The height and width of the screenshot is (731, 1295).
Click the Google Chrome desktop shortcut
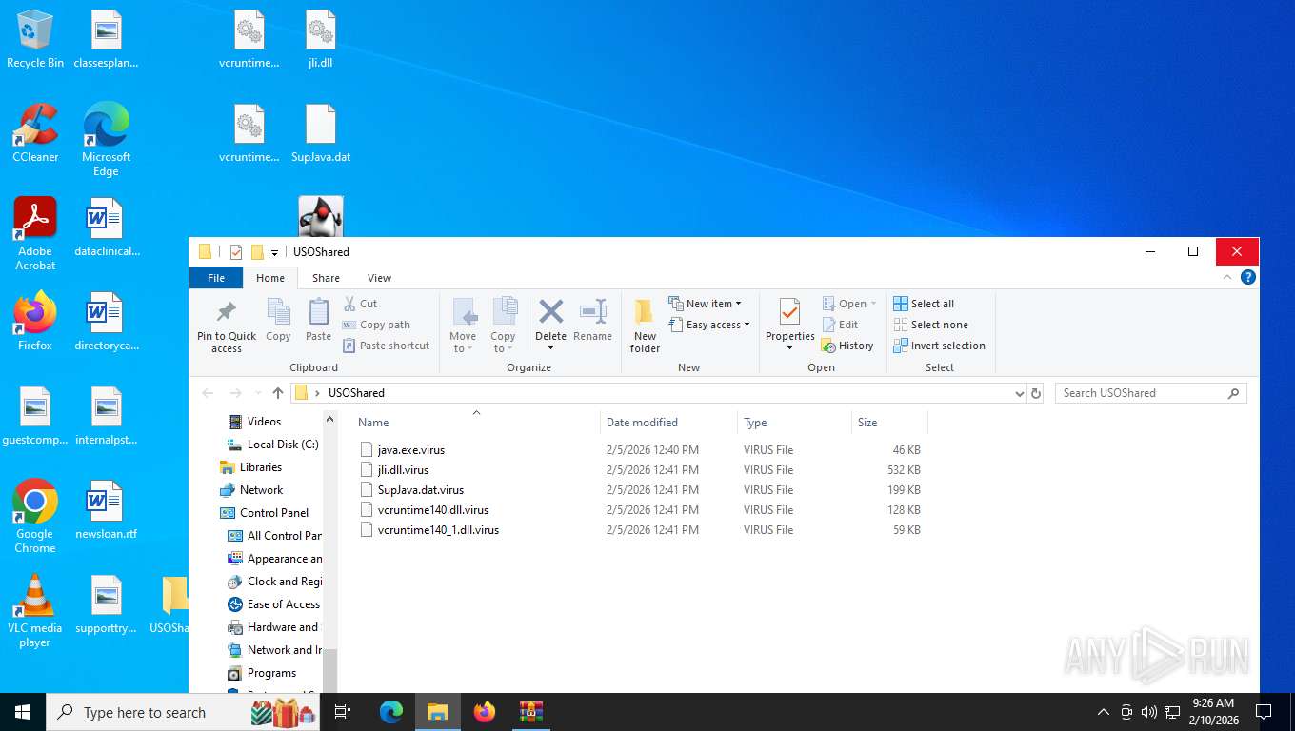tap(35, 517)
